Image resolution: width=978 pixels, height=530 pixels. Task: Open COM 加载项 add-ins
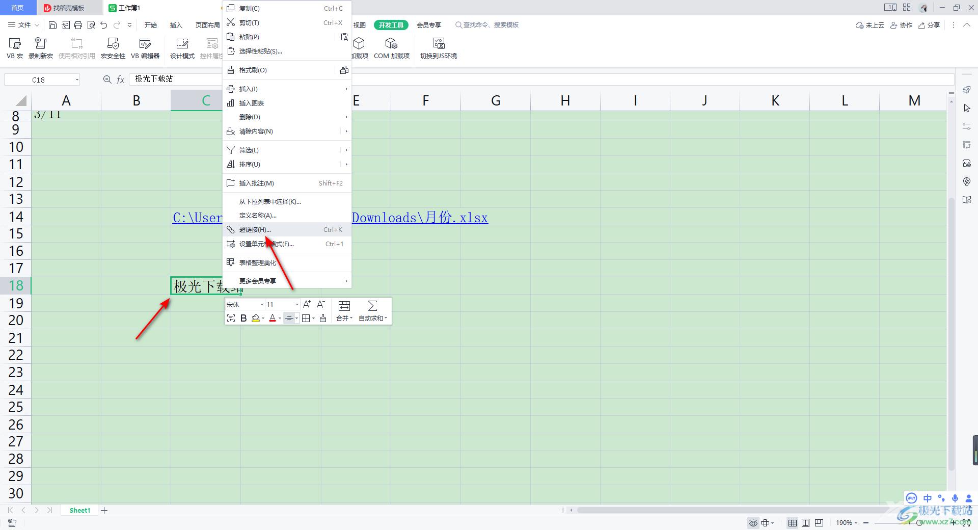[392, 48]
